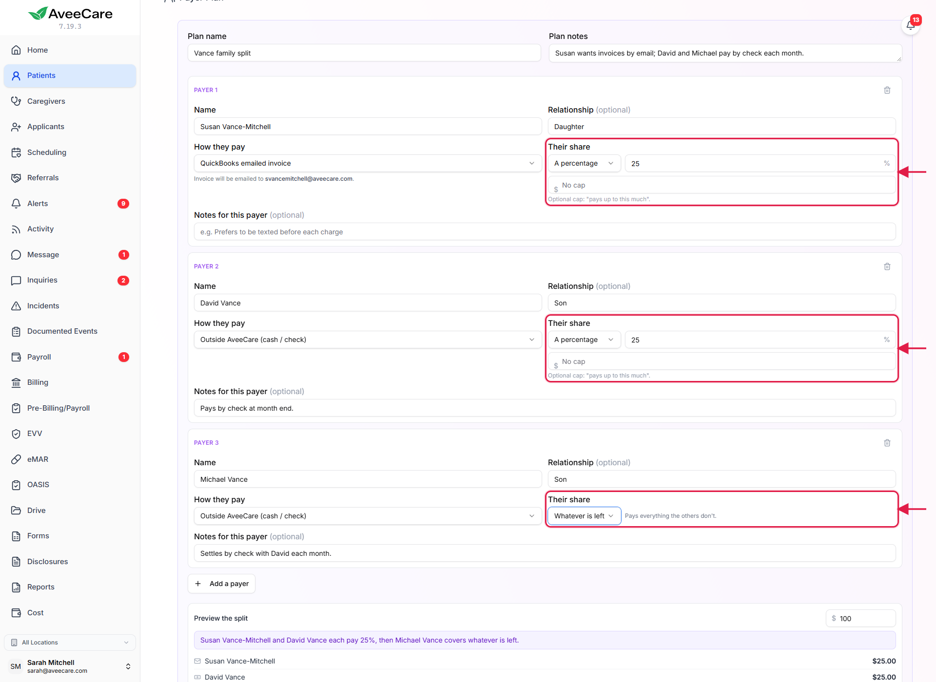Viewport: 936px width, 682px height.
Task: Open Drive folder
Action: 70,511
